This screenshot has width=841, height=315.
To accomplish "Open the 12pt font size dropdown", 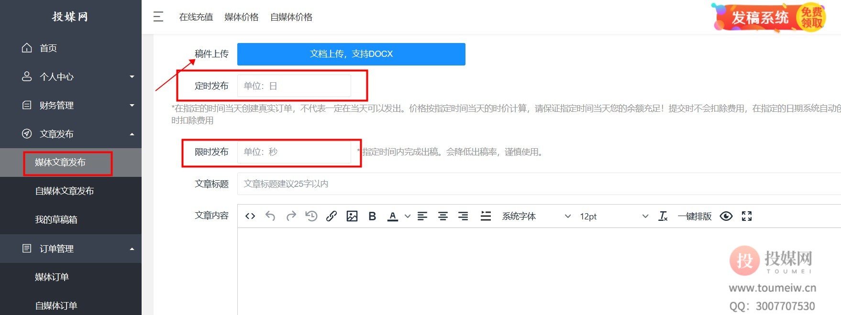I will [x=613, y=217].
